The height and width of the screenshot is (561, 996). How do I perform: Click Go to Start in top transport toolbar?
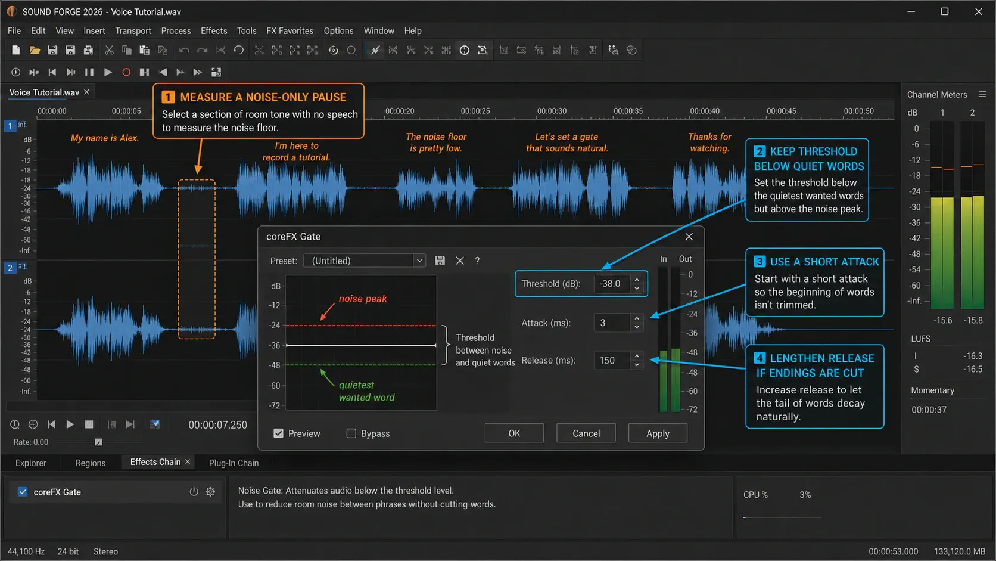click(52, 72)
